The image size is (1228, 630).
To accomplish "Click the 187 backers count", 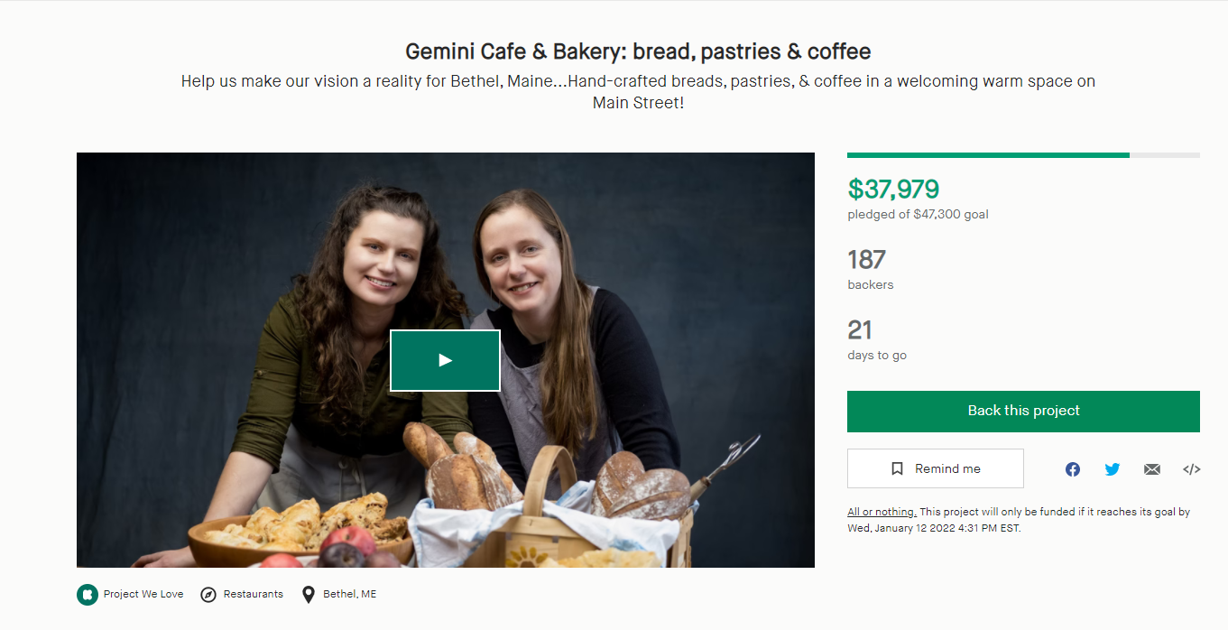I will (x=866, y=260).
